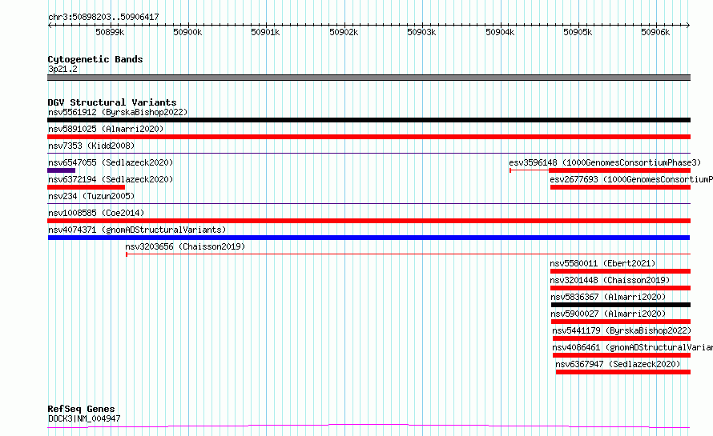
Task: Open the esv2677693 variant label
Action: [x=631, y=179]
